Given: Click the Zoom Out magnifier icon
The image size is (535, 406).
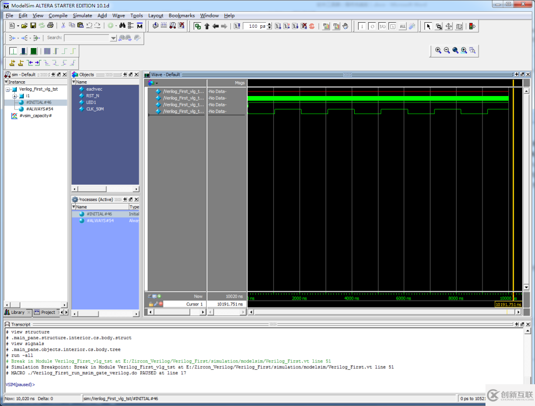Looking at the screenshot, I should point(446,51).
